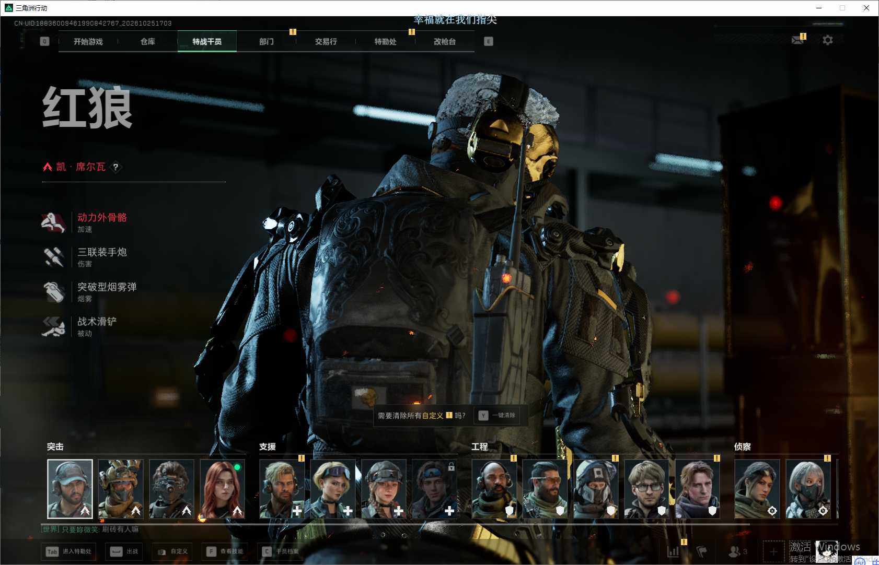Open the 干员档案 button

[281, 551]
